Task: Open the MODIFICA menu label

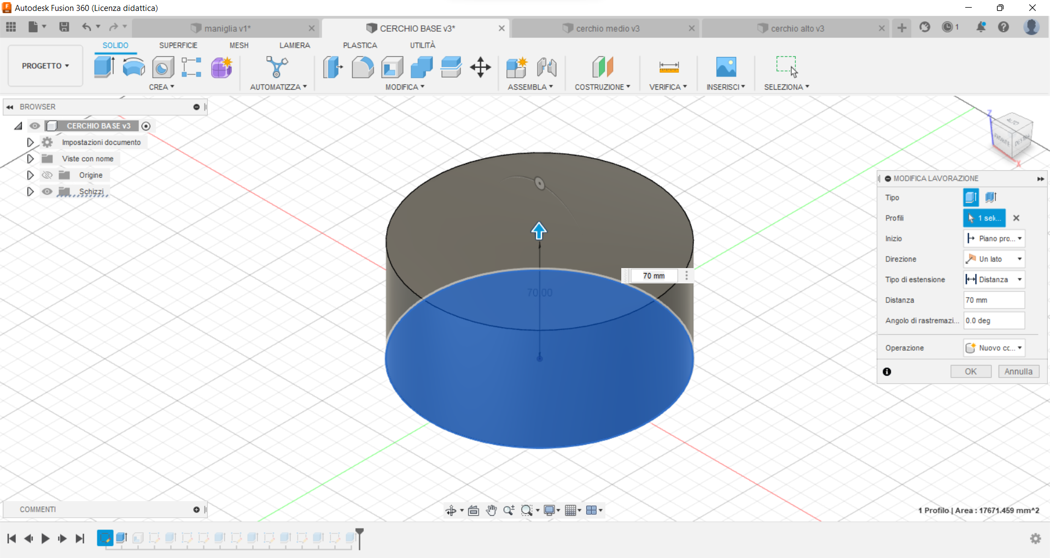Action: coord(405,87)
